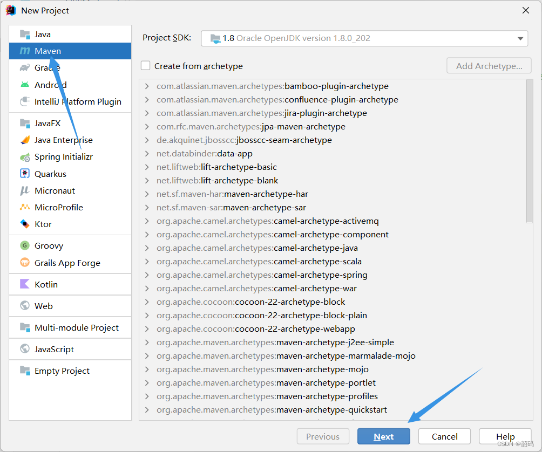Select maven-archetype-har row
The height and width of the screenshot is (452, 542).
click(333, 194)
